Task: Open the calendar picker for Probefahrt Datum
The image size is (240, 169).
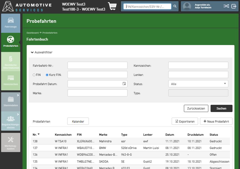Action: tap(124, 84)
